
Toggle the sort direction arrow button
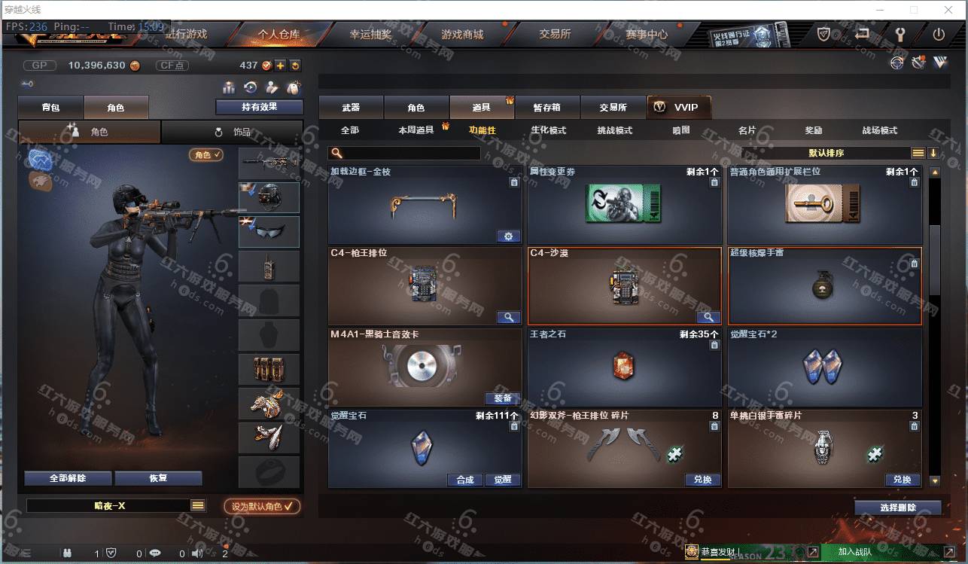point(933,153)
